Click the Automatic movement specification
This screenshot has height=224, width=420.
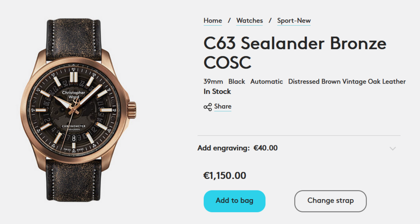click(x=267, y=82)
